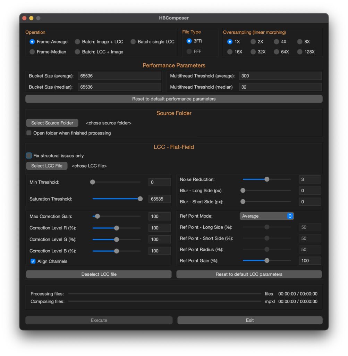Click the Bucket Size (average) field
This screenshot has width=348, height=356.
(x=119, y=76)
